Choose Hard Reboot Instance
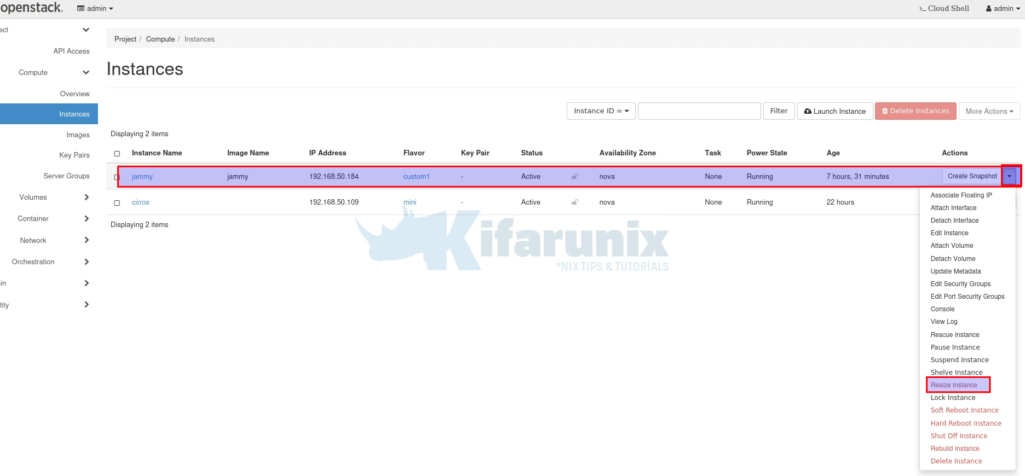 click(x=966, y=423)
